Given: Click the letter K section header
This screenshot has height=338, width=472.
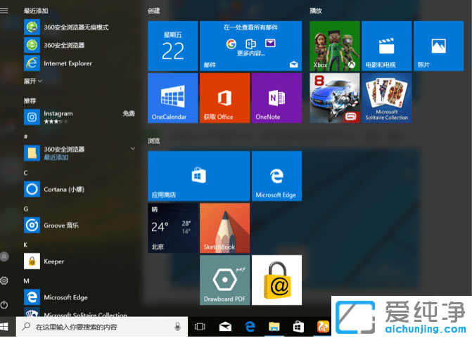Looking at the screenshot, I should coord(25,245).
